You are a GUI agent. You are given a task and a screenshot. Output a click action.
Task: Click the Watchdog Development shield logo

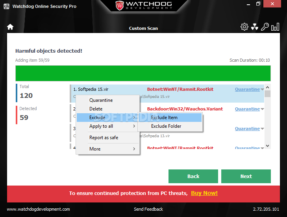tap(120, 6)
